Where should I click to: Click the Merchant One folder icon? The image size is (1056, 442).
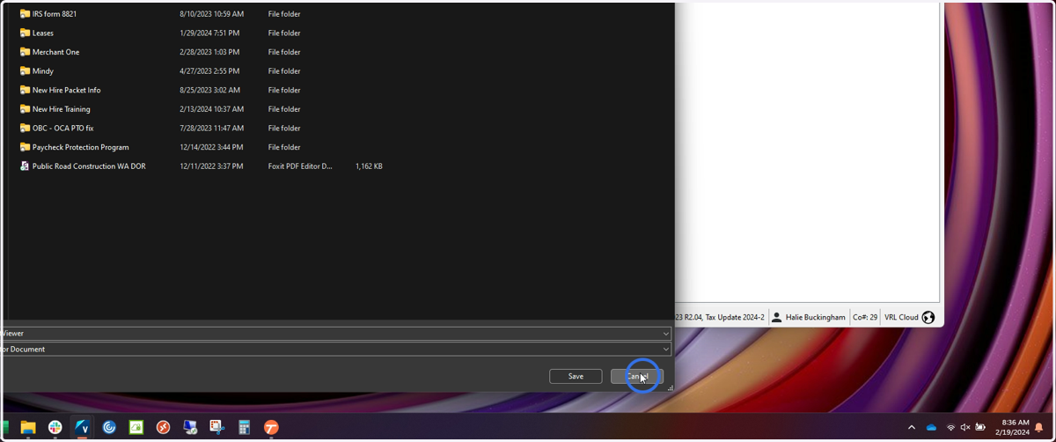coord(25,52)
